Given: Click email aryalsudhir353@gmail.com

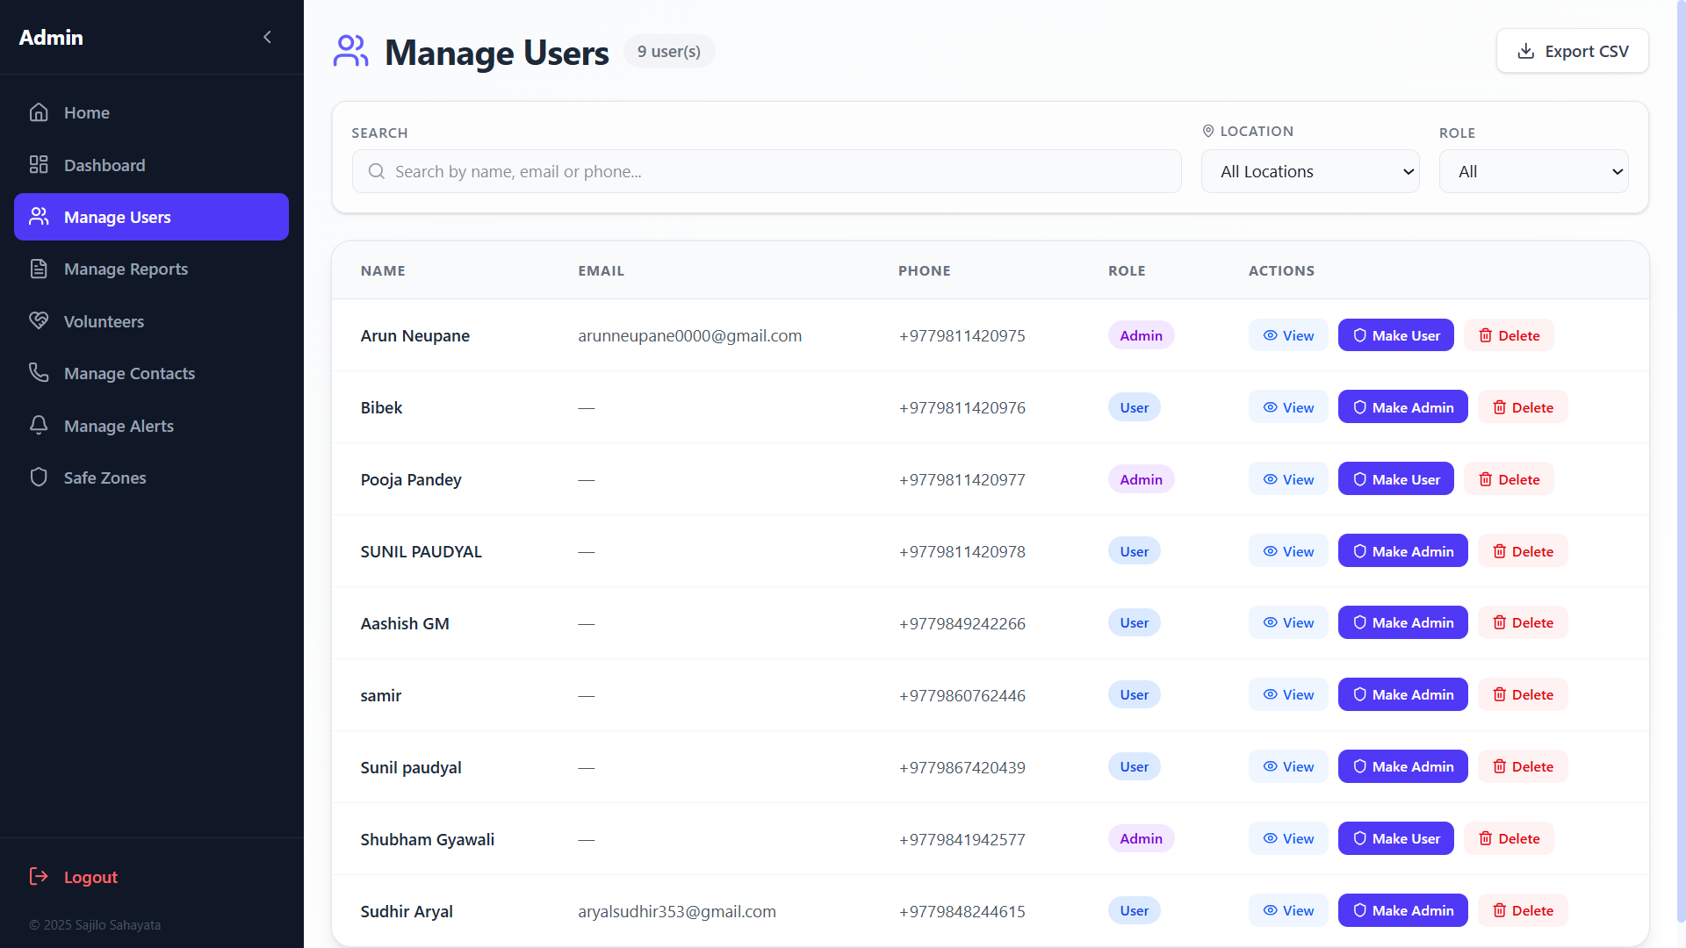Looking at the screenshot, I should point(676,911).
